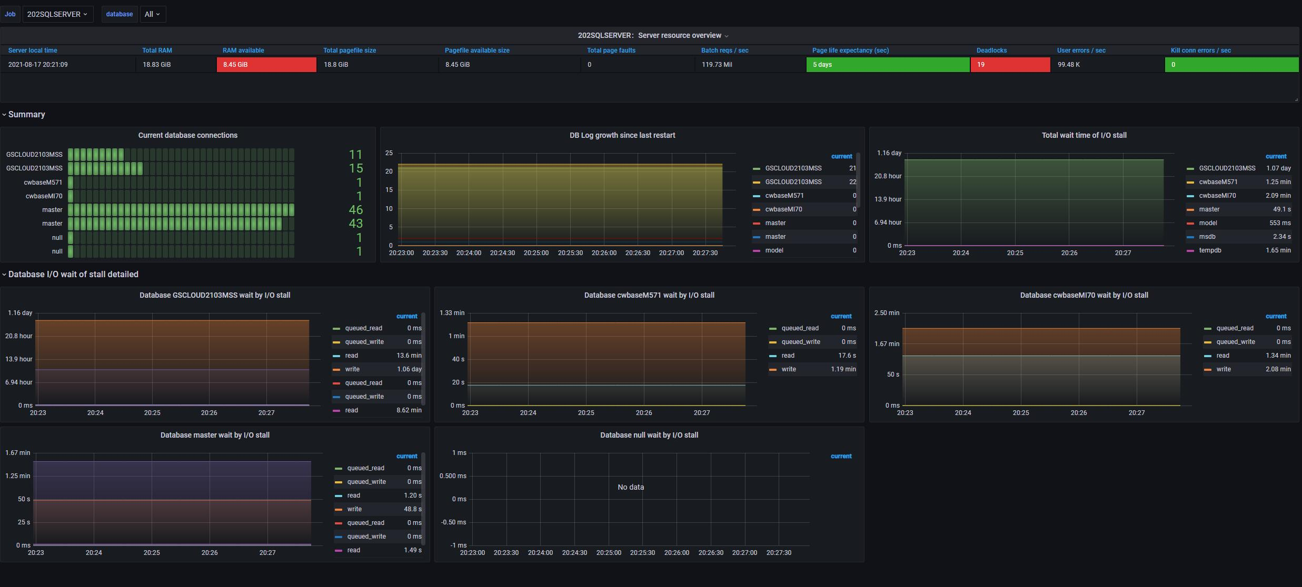
Task: Click green color swatch for GSCLOUD2103MSS in Log growth legend
Action: point(757,169)
